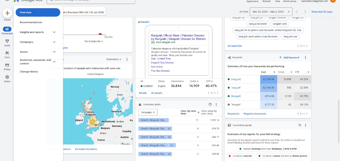Image resolution: width=340 pixels, height=161 pixels.
Task: Click Show last 30 days link
Action: tap(322, 12)
